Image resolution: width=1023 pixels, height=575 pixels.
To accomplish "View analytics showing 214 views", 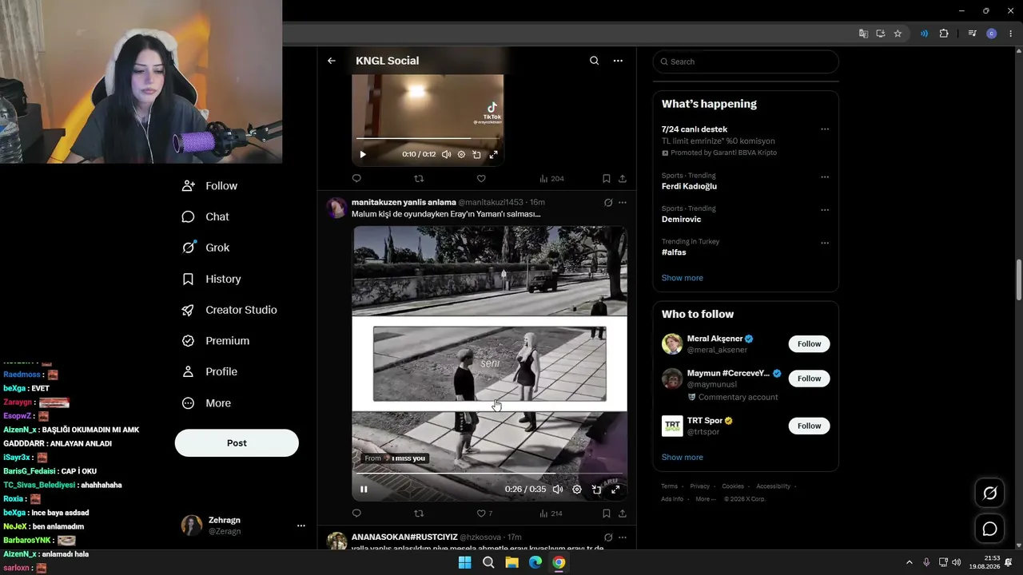I will [551, 514].
